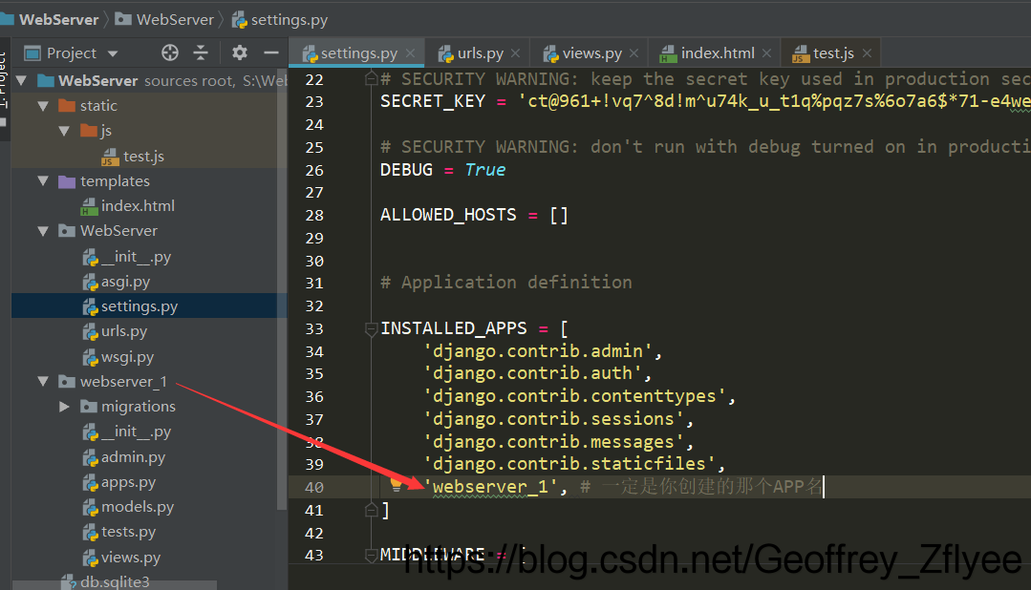This screenshot has height=590, width=1031.
Task: Close the index.html tab
Action: [x=766, y=53]
